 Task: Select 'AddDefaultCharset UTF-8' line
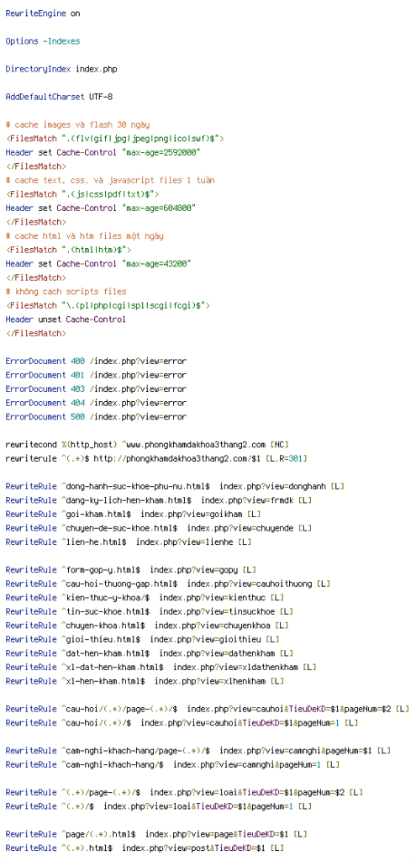(x=59, y=97)
